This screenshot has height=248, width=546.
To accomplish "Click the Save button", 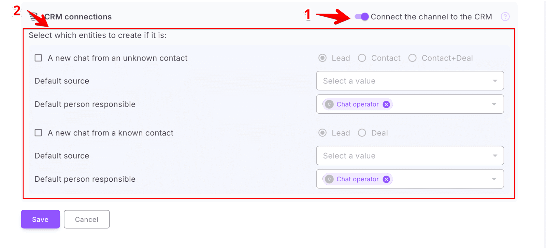I will click(40, 219).
